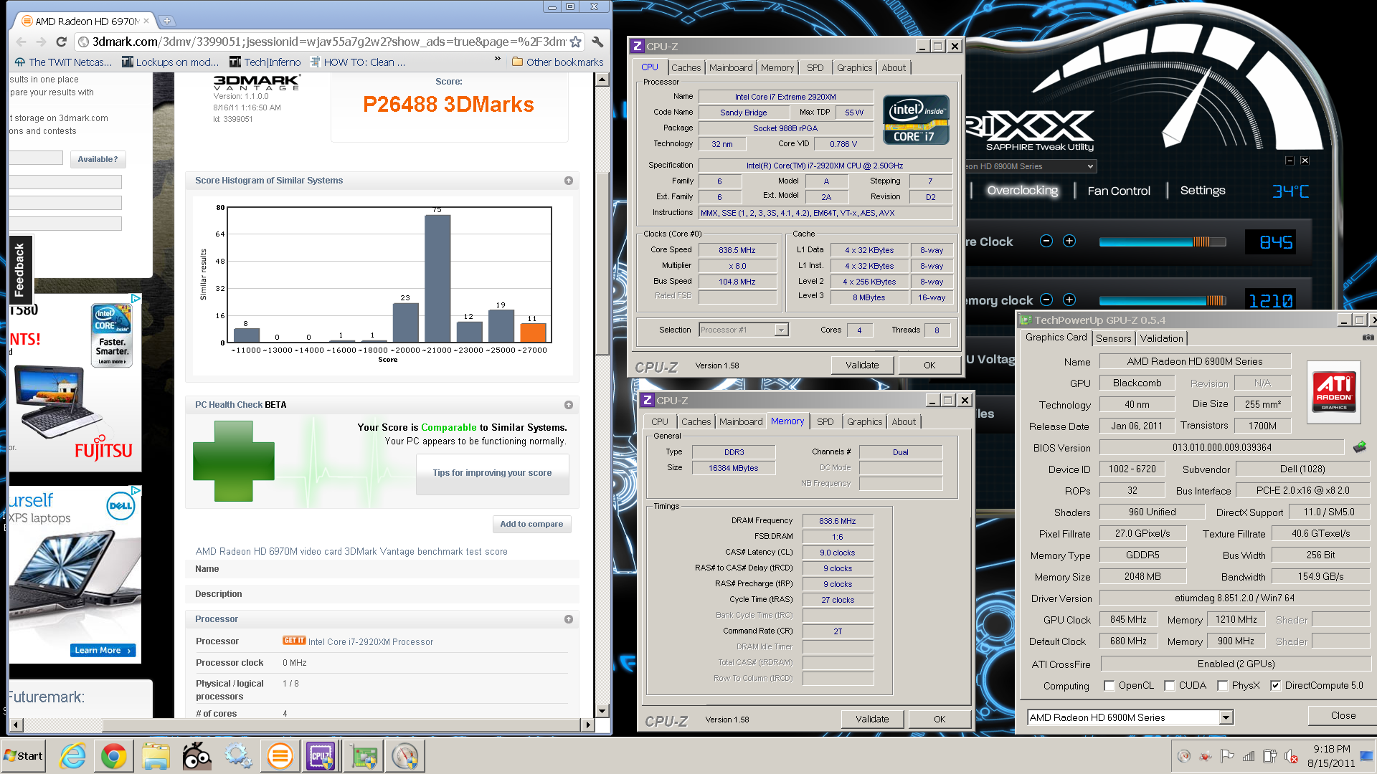The height and width of the screenshot is (774, 1377).
Task: Click browser vertical scrollbar down arrow
Action: click(x=602, y=711)
